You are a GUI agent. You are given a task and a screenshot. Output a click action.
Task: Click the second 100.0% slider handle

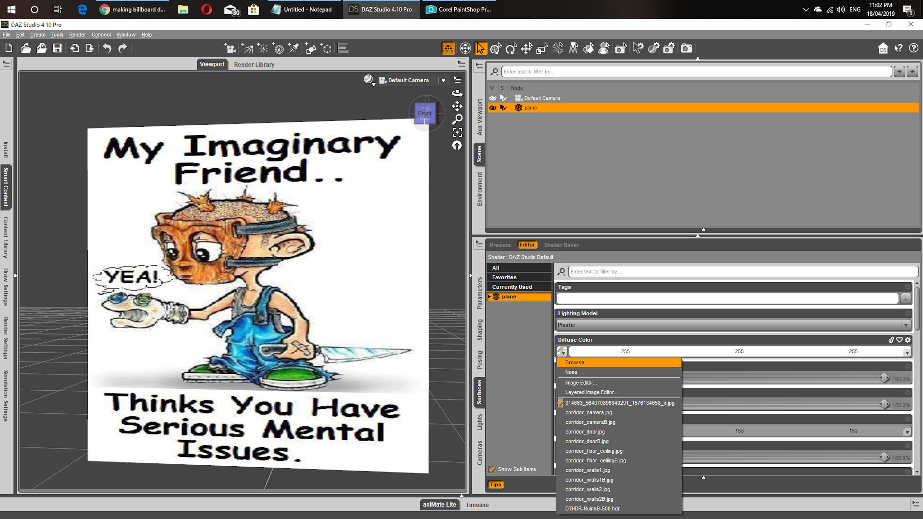[x=884, y=404]
